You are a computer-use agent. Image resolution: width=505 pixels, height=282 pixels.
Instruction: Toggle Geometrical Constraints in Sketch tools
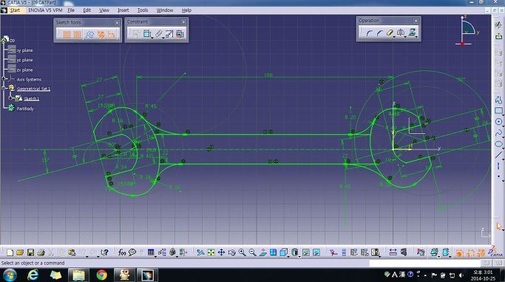pyautogui.click(x=101, y=34)
